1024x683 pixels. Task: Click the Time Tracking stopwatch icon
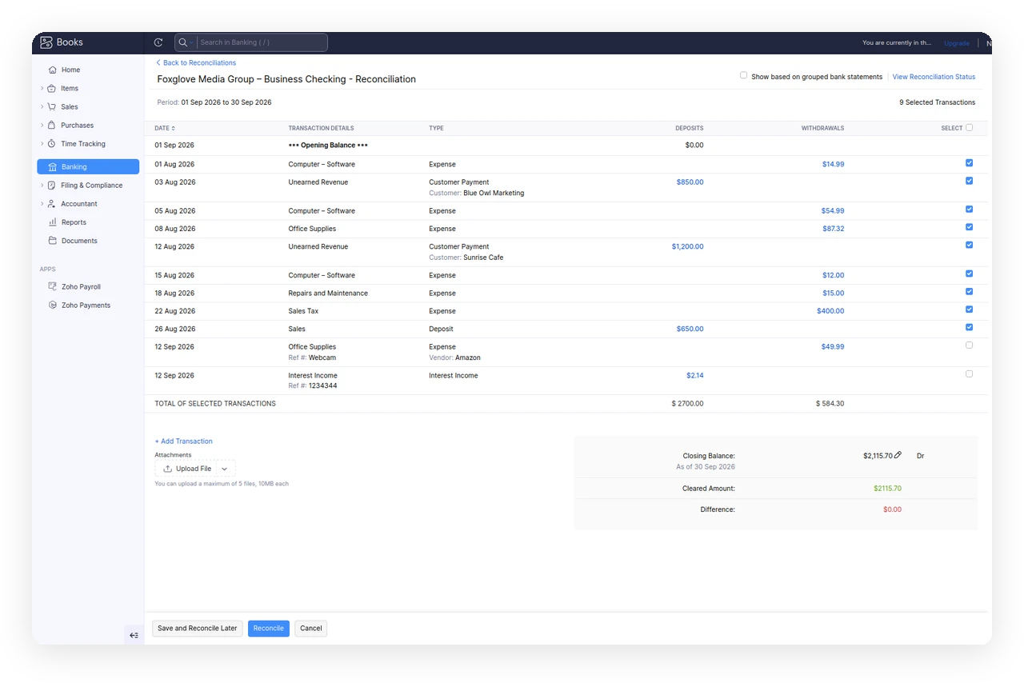tap(52, 144)
